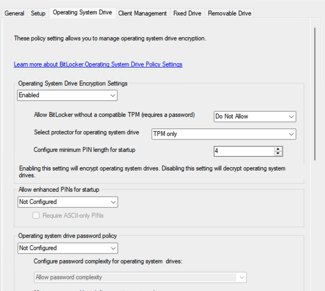
Task: Click the 'Allow BitLocker without a compatible TPM' label
Action: (x=114, y=115)
